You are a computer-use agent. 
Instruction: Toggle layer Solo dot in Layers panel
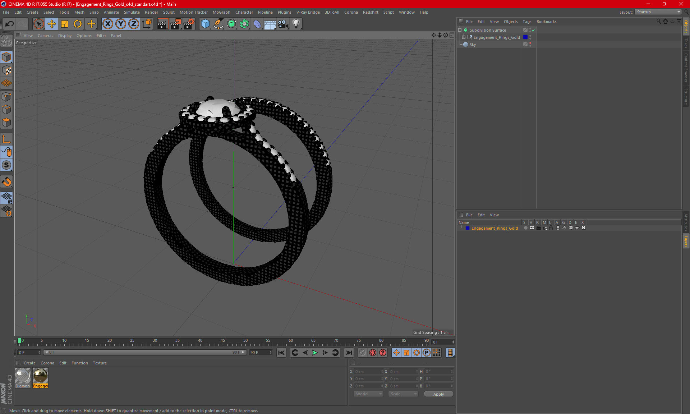[x=525, y=228]
